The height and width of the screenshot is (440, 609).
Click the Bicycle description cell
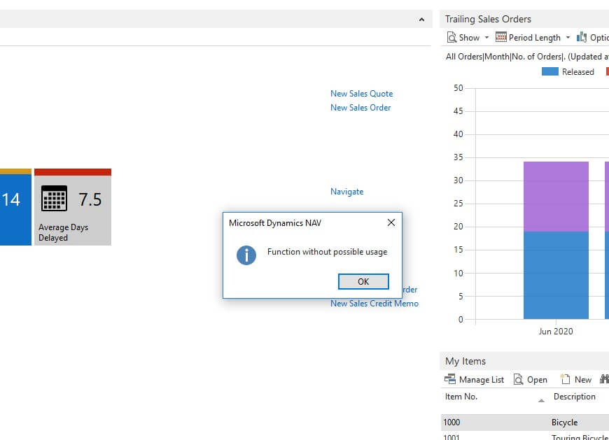click(x=564, y=422)
